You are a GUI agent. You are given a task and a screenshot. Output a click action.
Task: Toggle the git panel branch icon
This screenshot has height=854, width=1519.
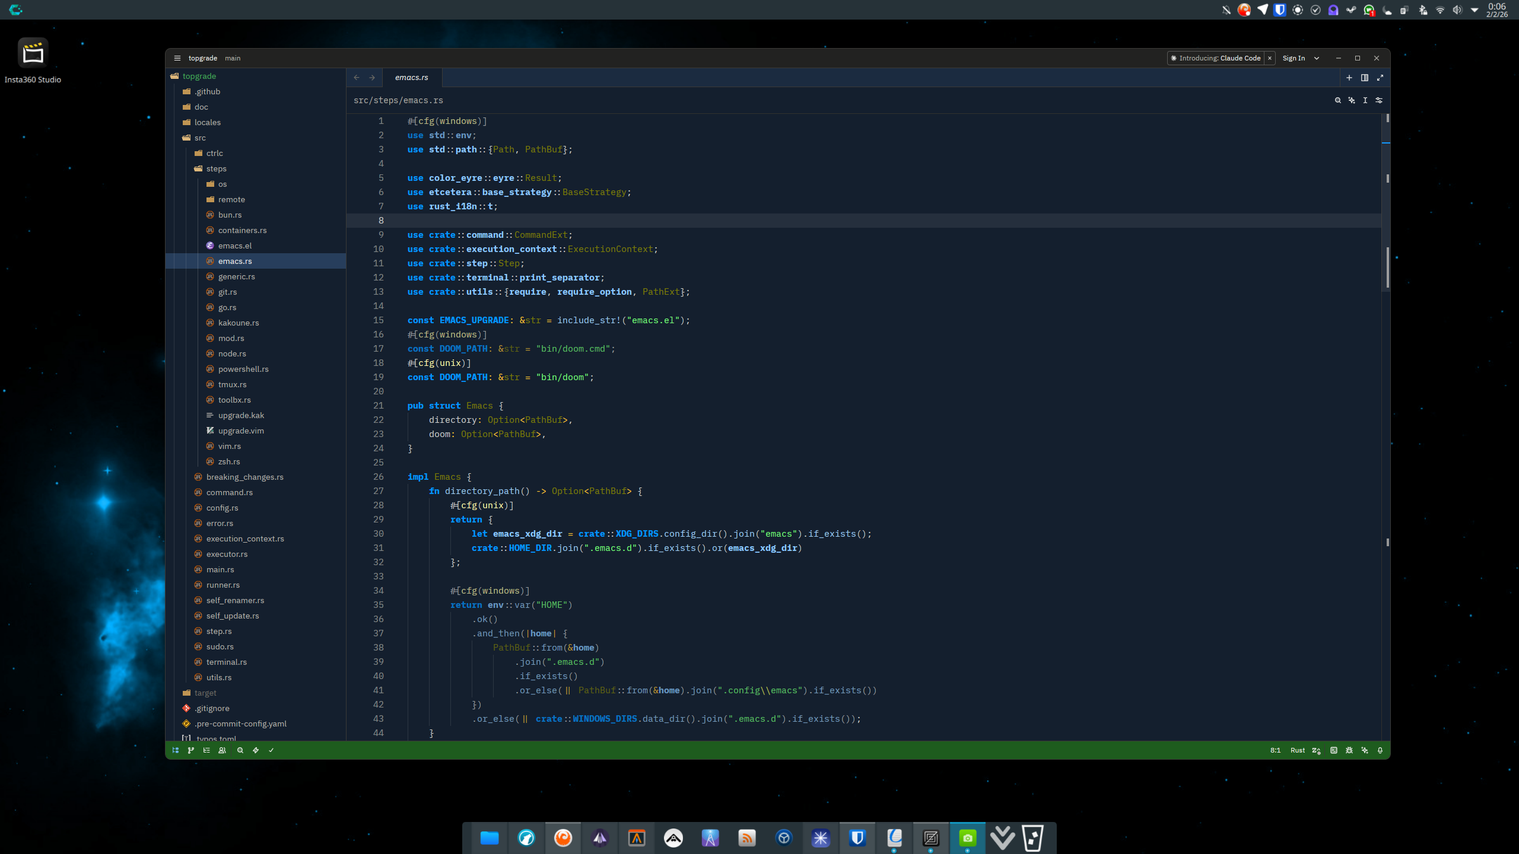pyautogui.click(x=191, y=750)
